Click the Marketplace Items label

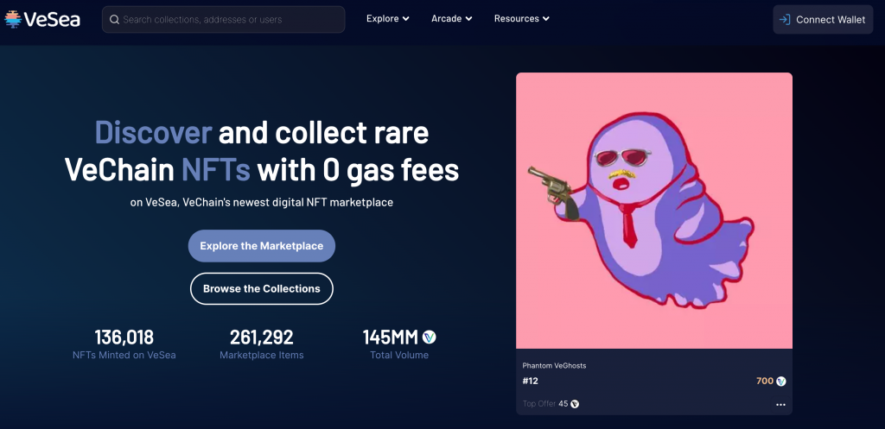pos(261,355)
